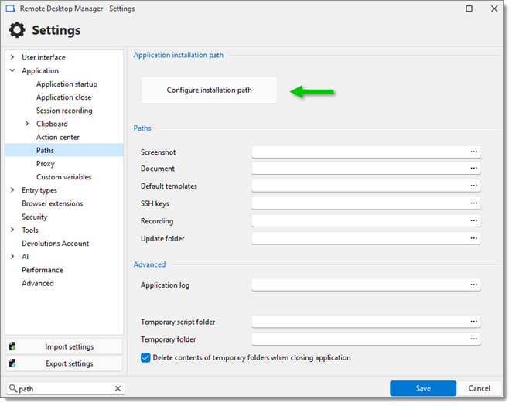Open Browser extensions settings
Image resolution: width=512 pixels, height=406 pixels.
pyautogui.click(x=53, y=203)
